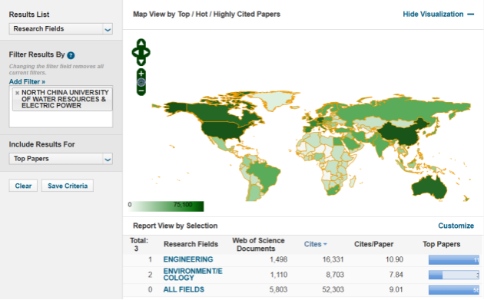The image size is (484, 300).
Task: Click the Cites/Paper column header
Action: coord(373,244)
